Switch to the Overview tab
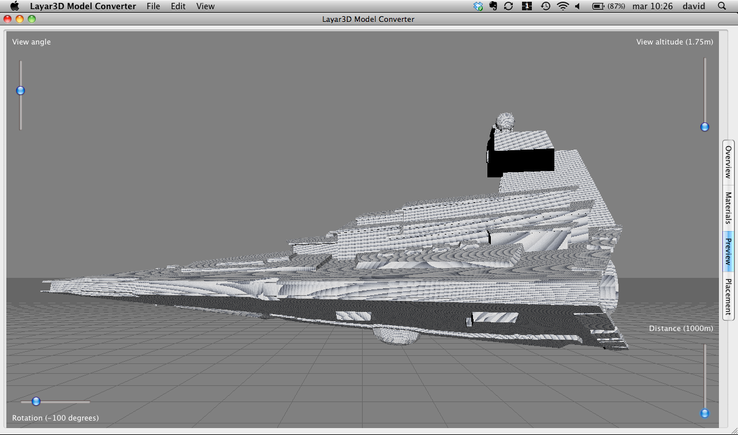Screen dimensions: 738x435 point(728,162)
